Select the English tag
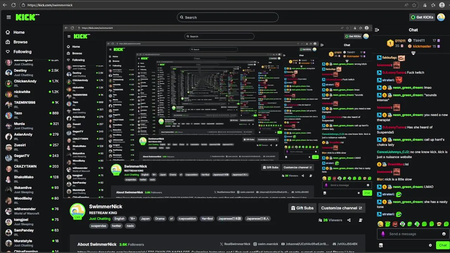 [x=119, y=219]
